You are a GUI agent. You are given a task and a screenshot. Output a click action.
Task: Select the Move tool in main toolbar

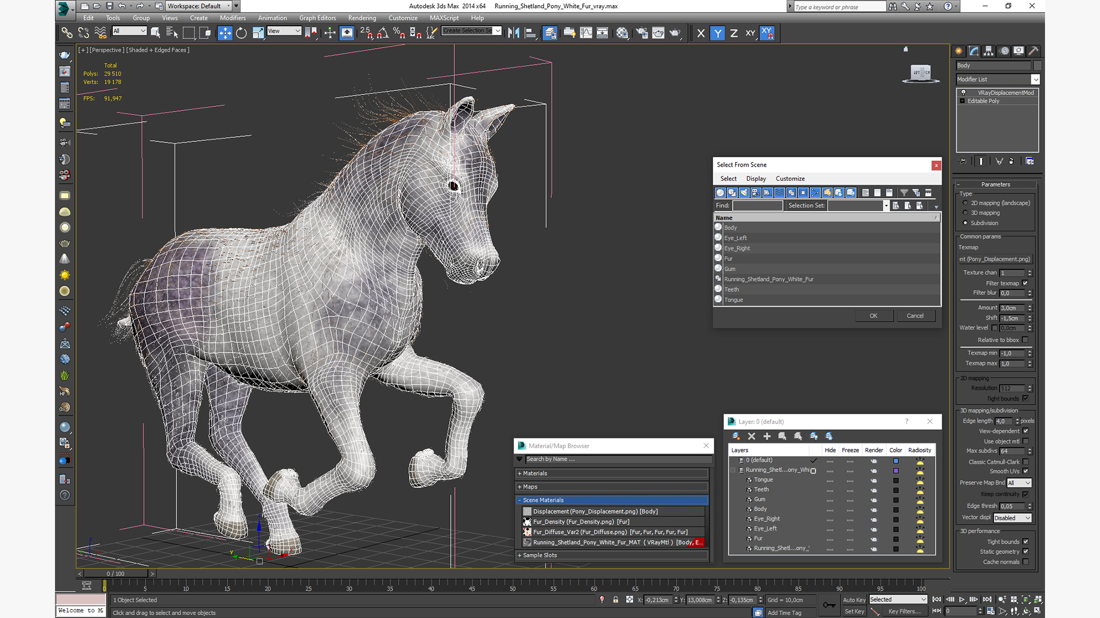point(225,33)
